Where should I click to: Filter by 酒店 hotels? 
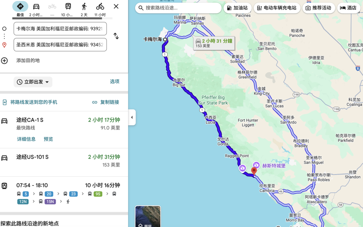coord(349,8)
